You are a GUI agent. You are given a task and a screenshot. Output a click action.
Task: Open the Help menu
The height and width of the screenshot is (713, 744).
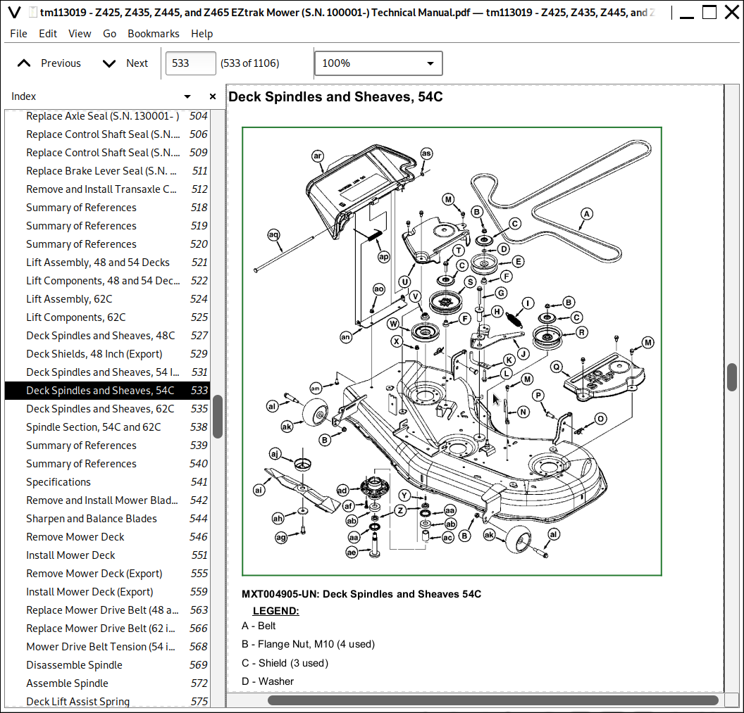201,34
